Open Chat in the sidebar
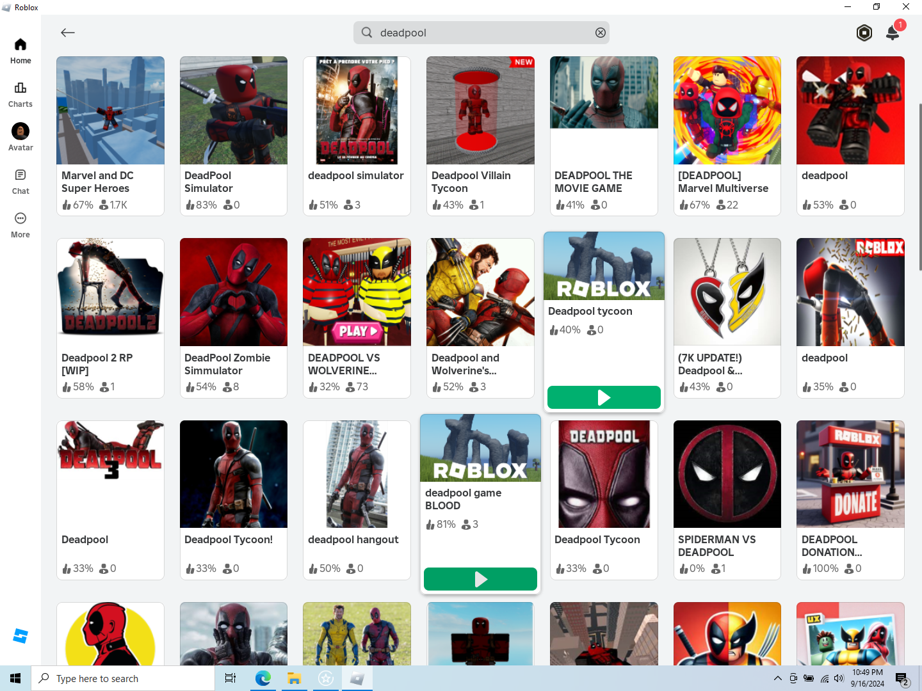The width and height of the screenshot is (922, 691). 20,182
